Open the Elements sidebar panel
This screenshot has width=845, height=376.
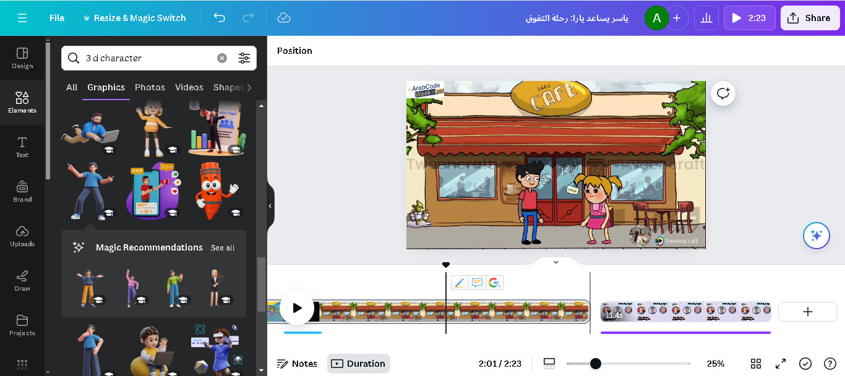(x=22, y=103)
